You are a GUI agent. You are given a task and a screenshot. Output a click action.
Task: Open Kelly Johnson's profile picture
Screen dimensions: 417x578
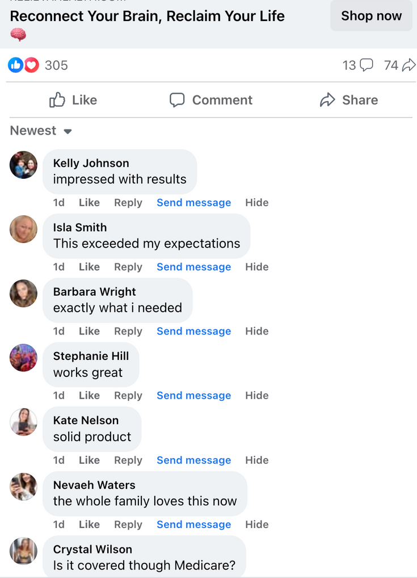click(23, 165)
